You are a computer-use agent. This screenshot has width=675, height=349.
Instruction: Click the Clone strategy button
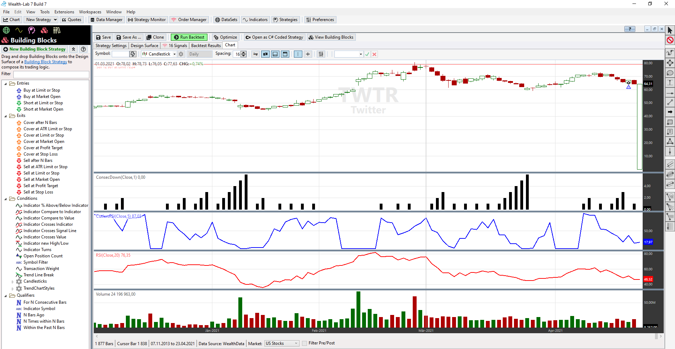click(x=155, y=37)
